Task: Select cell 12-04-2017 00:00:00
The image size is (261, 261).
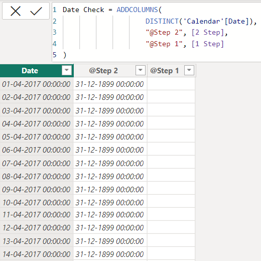Action: (37, 227)
